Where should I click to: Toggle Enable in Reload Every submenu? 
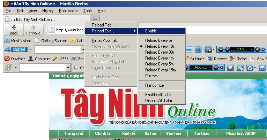(162, 31)
